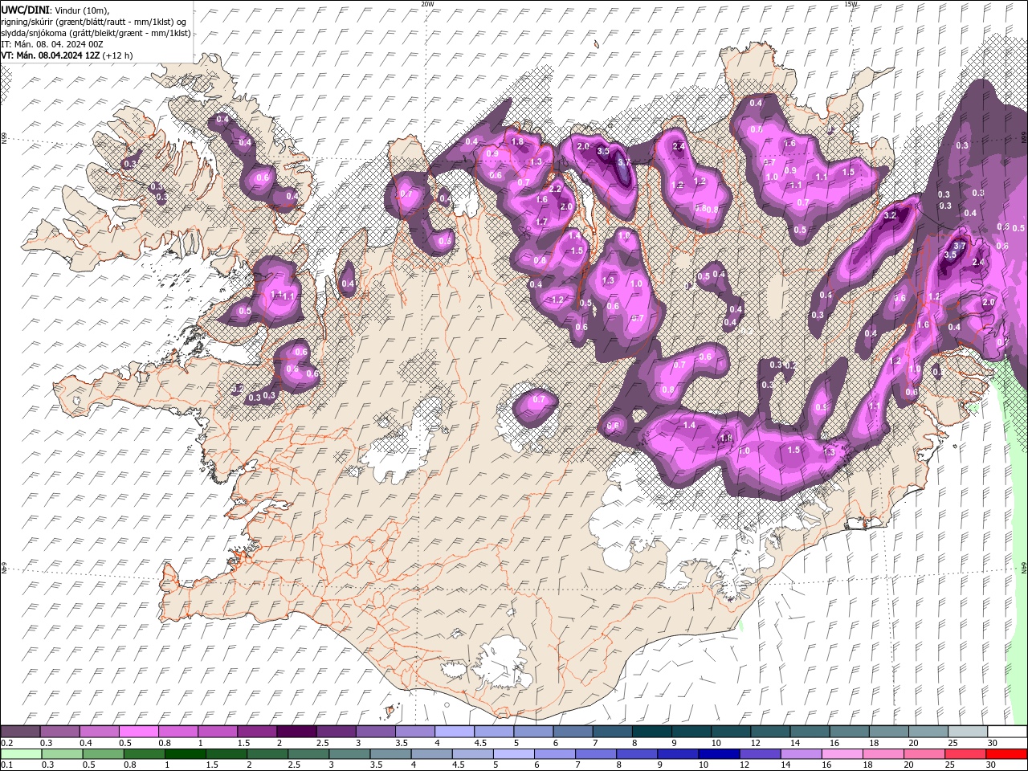Click the pale lavender 4 swatch in the upper legend row
The image size is (1028, 771).
(x=455, y=732)
